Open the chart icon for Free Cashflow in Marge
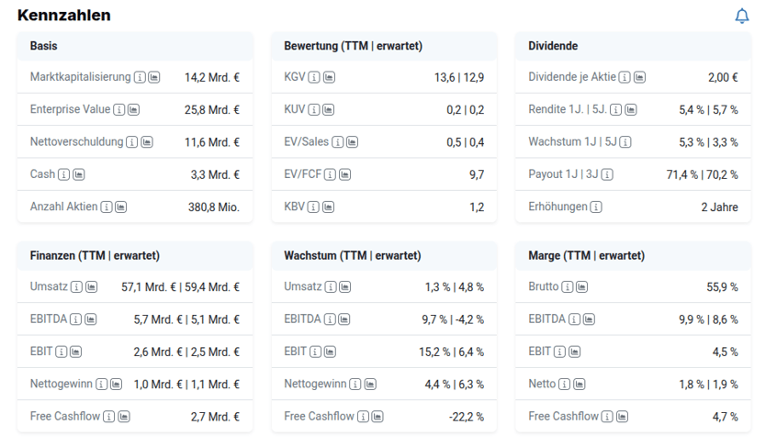 623,417
